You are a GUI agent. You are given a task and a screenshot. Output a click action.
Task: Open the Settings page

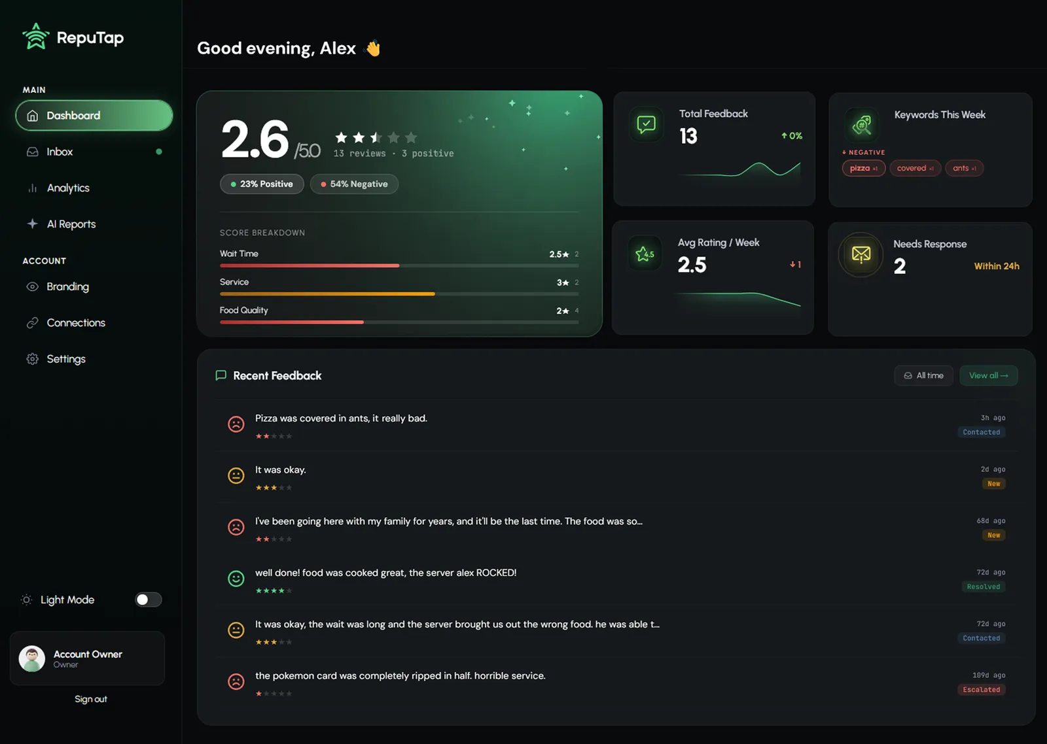[x=94, y=359]
